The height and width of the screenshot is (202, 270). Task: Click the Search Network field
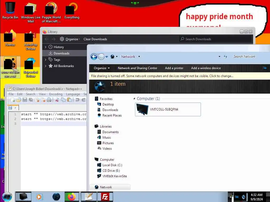click(250, 57)
